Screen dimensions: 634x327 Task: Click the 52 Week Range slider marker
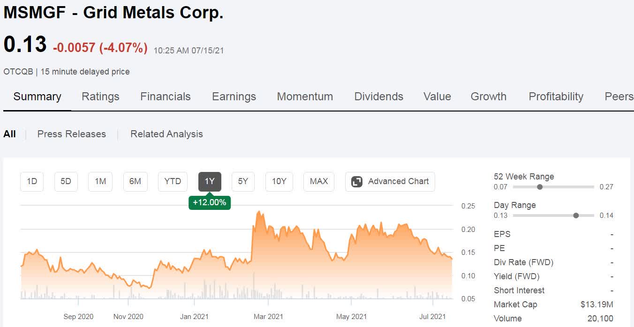(x=540, y=187)
